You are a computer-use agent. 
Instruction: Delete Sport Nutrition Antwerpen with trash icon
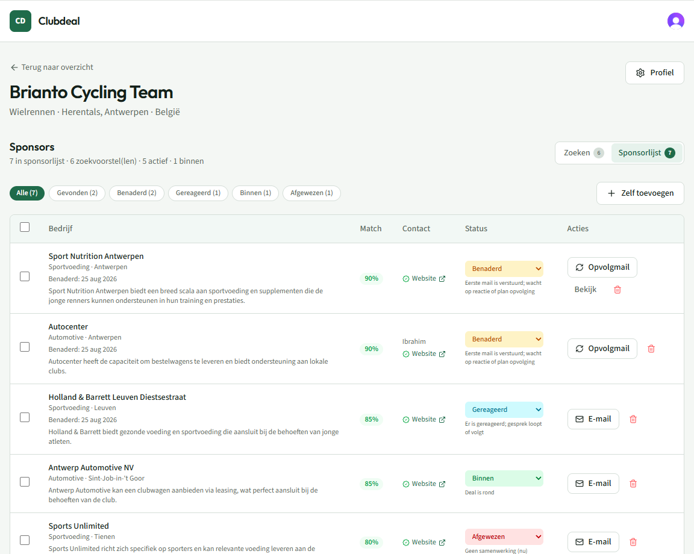click(x=617, y=290)
